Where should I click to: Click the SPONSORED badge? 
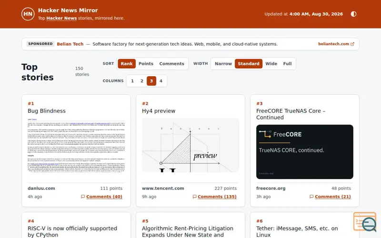(40, 44)
